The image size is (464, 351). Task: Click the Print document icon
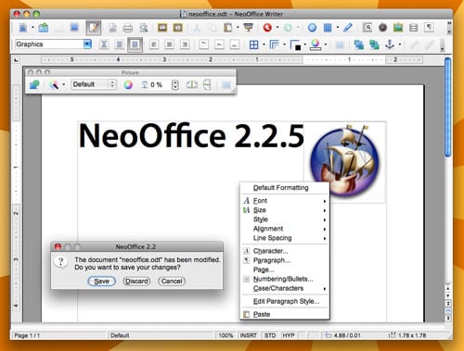point(127,28)
